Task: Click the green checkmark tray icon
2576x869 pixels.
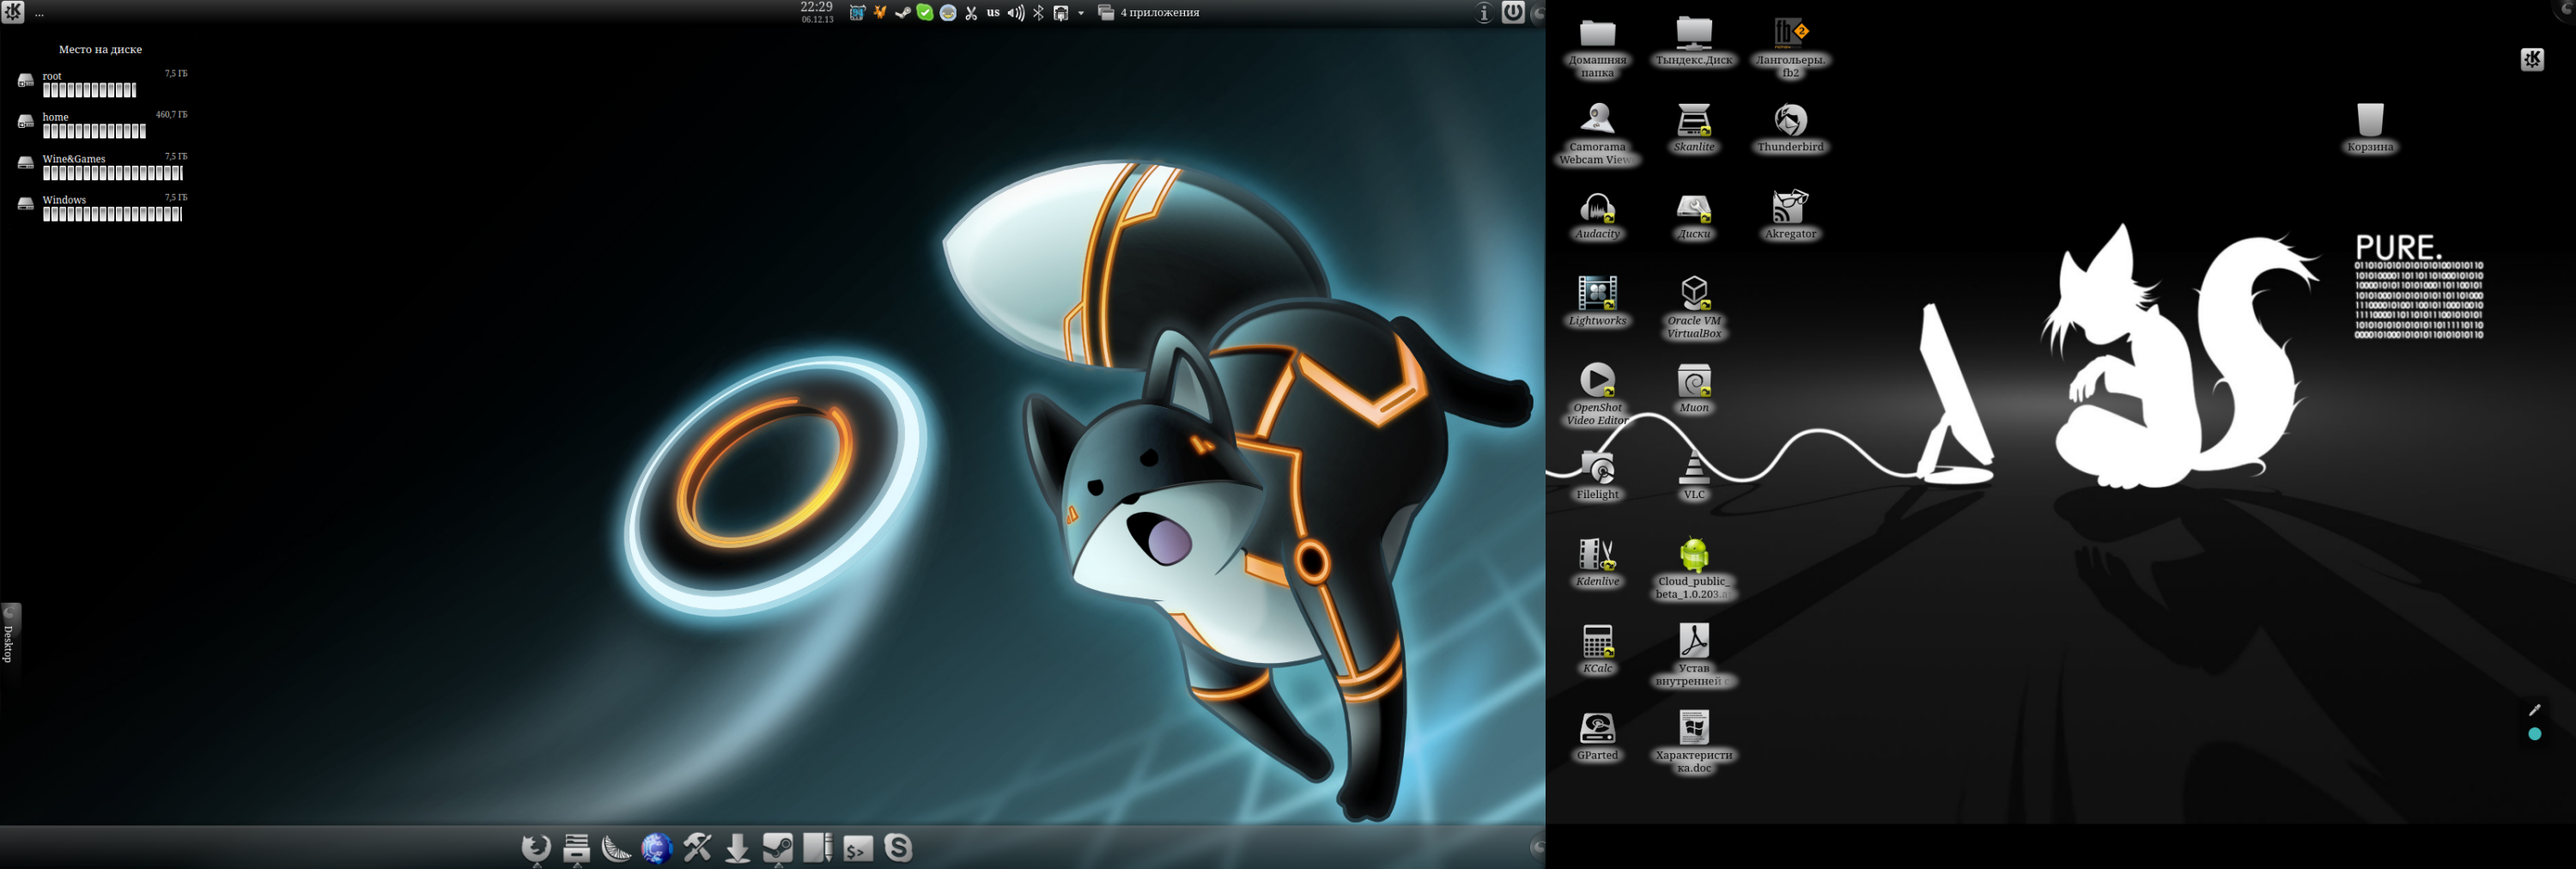Action: pyautogui.click(x=925, y=13)
